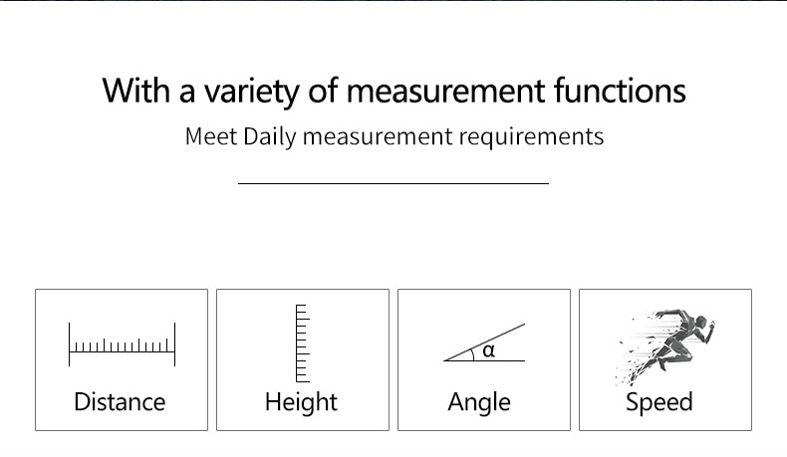The width and height of the screenshot is (787, 457).
Task: Select the Speed function card
Action: click(665, 359)
